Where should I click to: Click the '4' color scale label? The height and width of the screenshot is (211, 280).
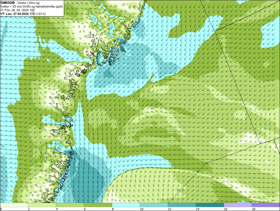click(x=57, y=209)
